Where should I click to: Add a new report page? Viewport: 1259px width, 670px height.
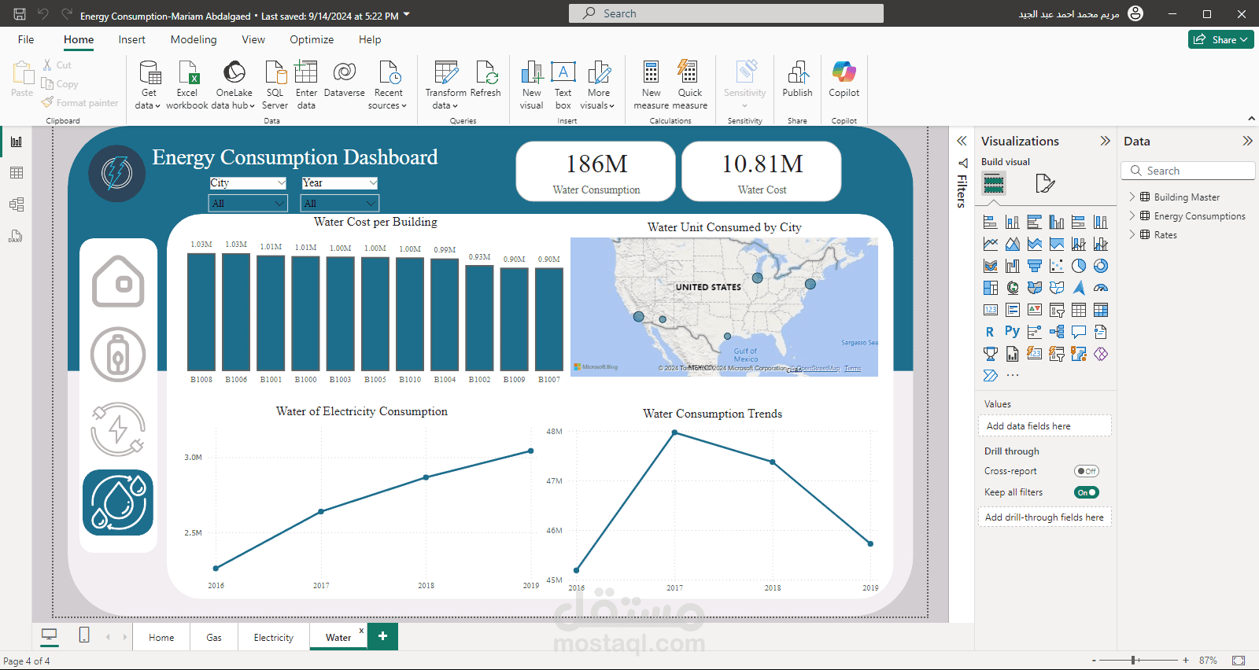(382, 636)
